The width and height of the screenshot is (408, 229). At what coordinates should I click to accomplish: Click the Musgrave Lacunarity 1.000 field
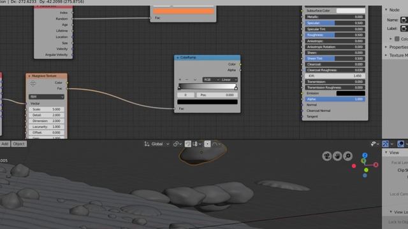click(x=47, y=127)
